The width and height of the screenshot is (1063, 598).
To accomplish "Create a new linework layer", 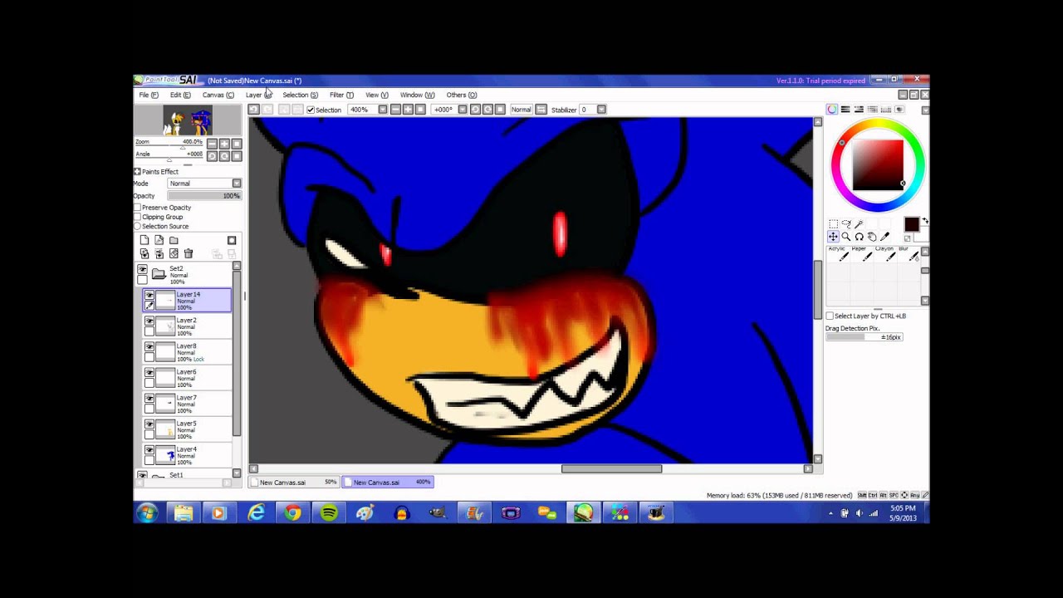I will point(159,240).
